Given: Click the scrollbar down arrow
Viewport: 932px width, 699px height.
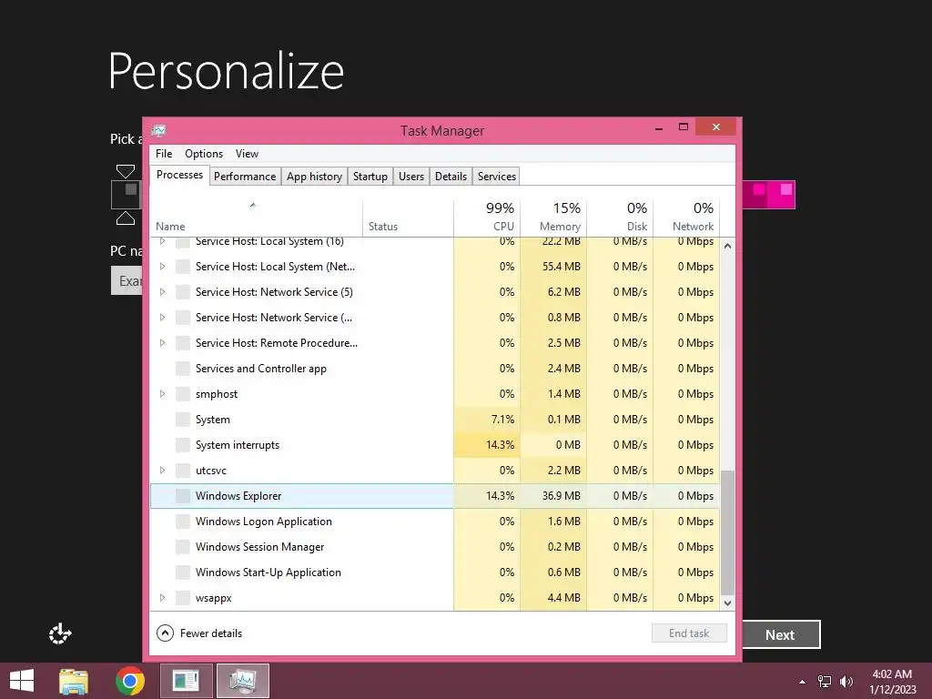Looking at the screenshot, I should [x=727, y=603].
